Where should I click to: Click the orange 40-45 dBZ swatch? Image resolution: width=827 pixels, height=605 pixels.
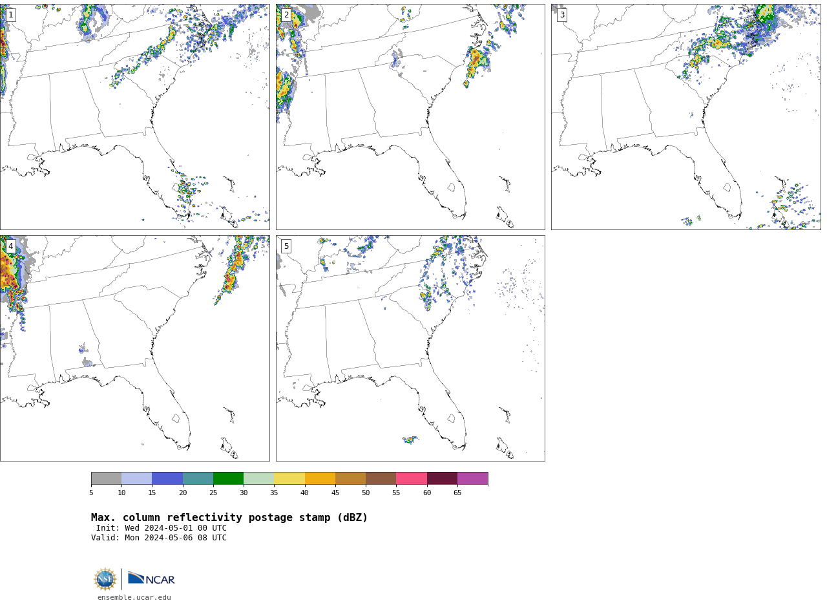pos(320,478)
